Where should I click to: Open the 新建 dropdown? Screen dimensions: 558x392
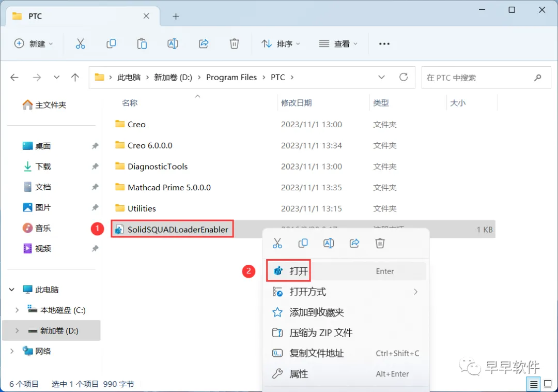click(34, 44)
